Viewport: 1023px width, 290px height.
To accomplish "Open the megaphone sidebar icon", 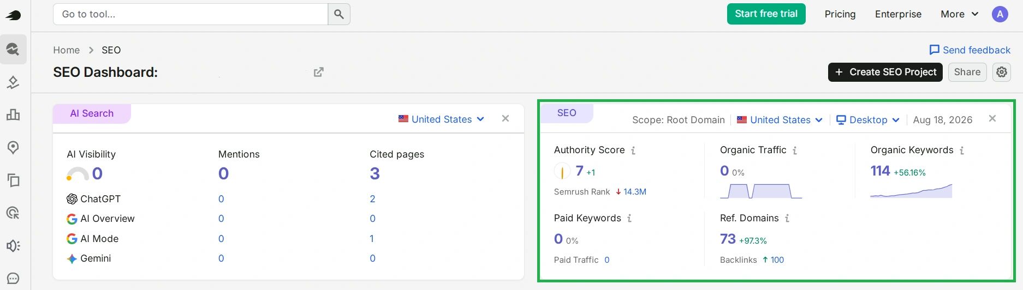I will [13, 246].
